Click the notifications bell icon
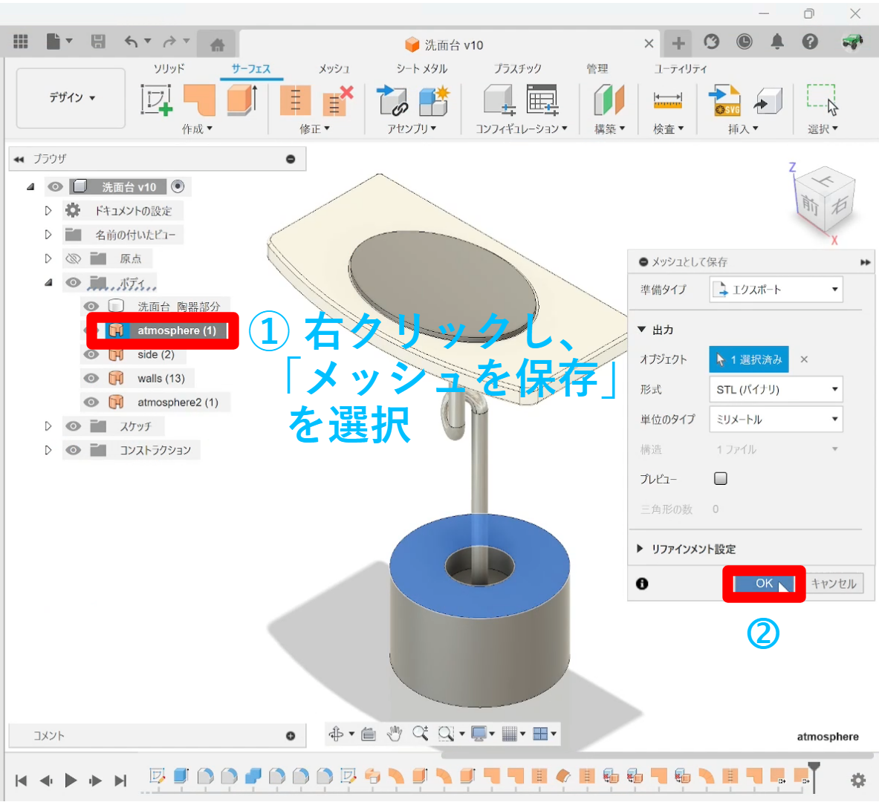The height and width of the screenshot is (802, 879). 777,42
